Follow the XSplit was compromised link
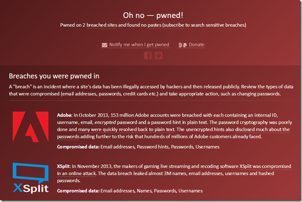This screenshot has width=302, height=202. [265, 166]
